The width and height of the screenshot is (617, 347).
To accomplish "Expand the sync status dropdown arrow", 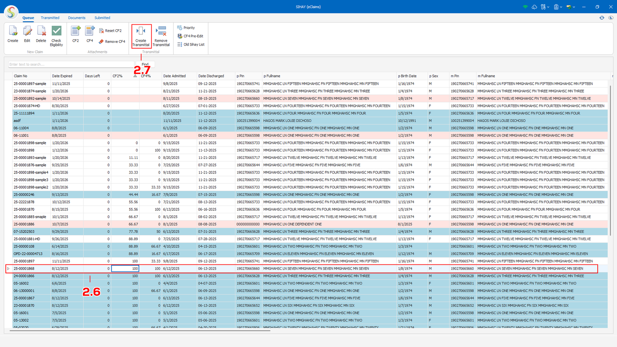I will point(574,7).
